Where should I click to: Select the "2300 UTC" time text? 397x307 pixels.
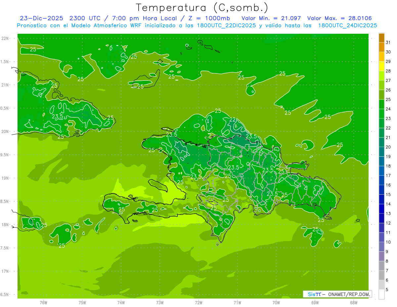(x=84, y=18)
